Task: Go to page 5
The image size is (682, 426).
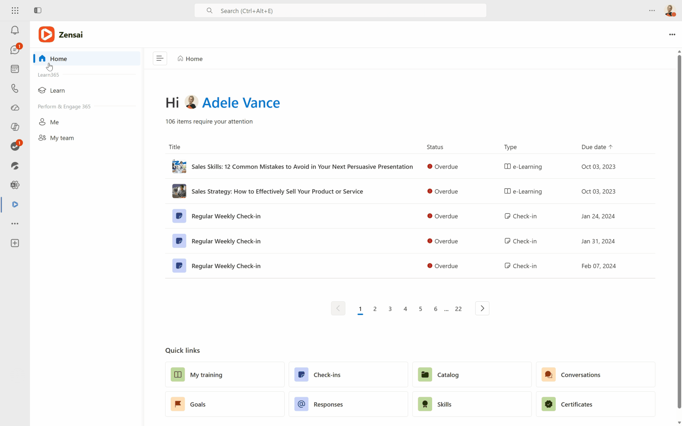Action: pos(421,309)
